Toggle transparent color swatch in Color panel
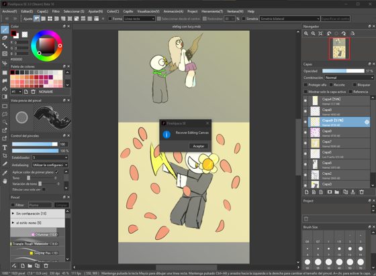 24,34
